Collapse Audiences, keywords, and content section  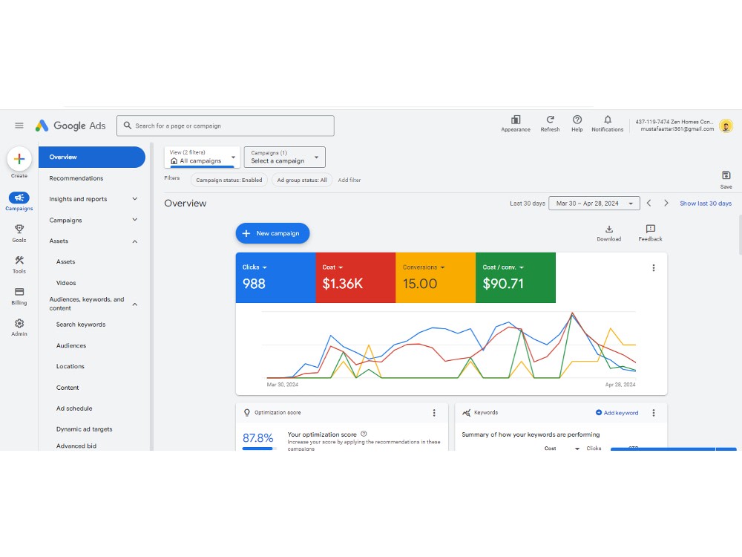(135, 304)
